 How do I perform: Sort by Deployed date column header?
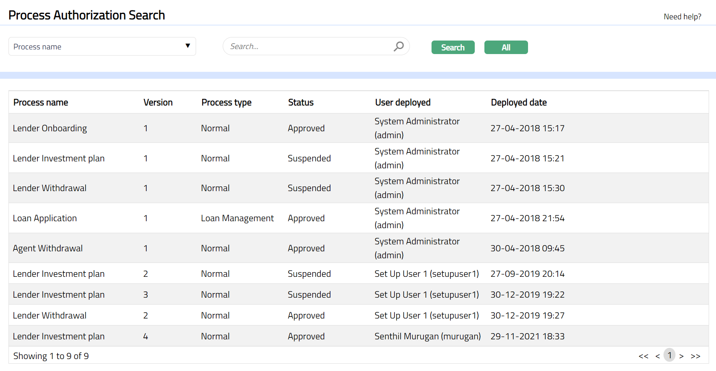[x=519, y=102]
